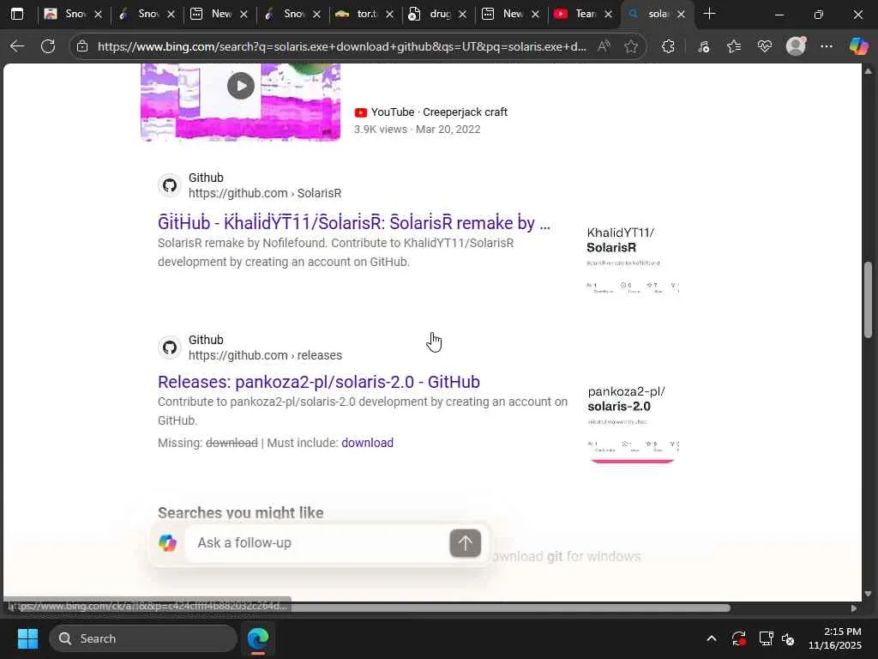
Task: Open the Favorites list icon
Action: tap(734, 46)
